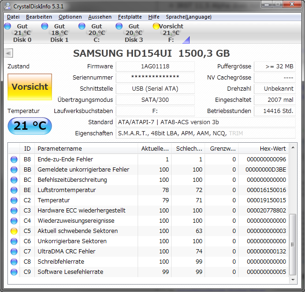The width and height of the screenshot is (305, 292).
Task: Select the F: Vorsicht drive tab
Action: pyautogui.click(x=171, y=33)
